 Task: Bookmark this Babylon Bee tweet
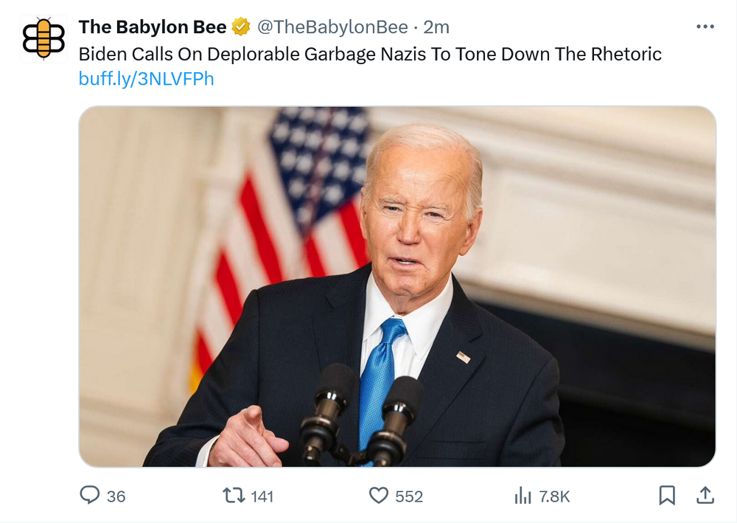(667, 496)
